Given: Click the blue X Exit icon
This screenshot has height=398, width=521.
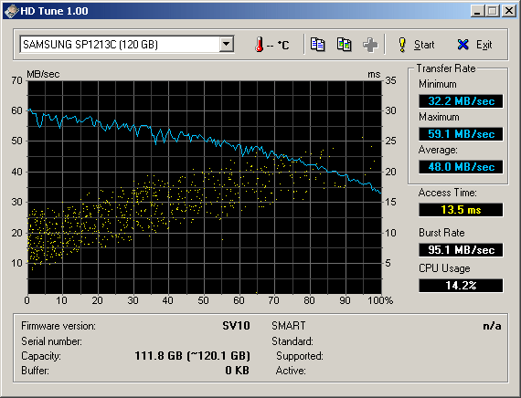Looking at the screenshot, I should point(463,45).
